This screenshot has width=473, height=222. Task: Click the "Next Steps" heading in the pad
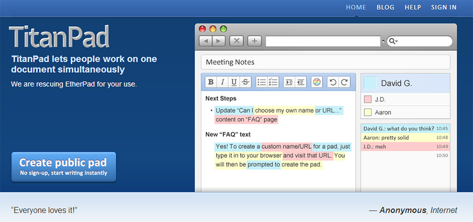[x=221, y=98]
